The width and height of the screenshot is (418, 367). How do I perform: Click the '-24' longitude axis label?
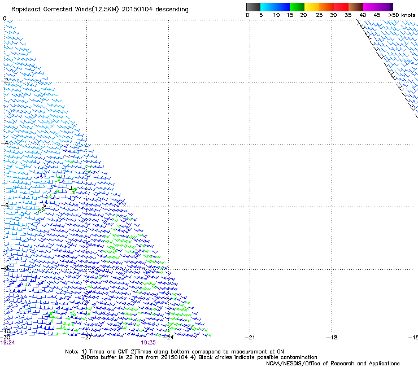(x=168, y=338)
